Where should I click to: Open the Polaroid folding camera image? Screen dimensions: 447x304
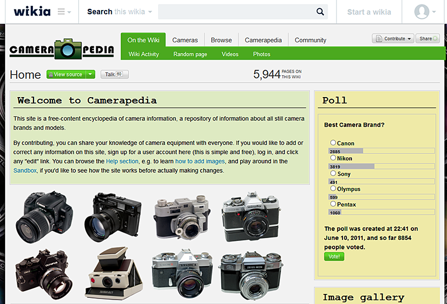tap(114, 273)
